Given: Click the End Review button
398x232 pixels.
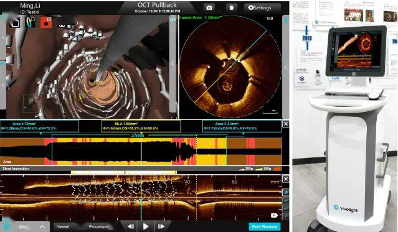Looking at the screenshot, I should tap(265, 226).
